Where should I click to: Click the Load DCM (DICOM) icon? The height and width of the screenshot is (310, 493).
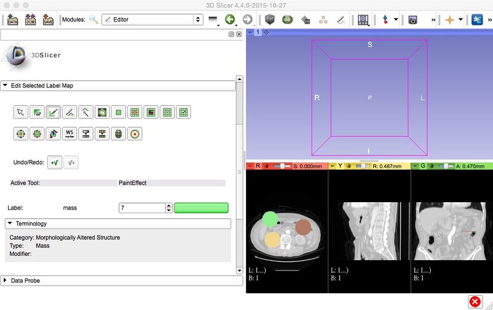(30, 20)
